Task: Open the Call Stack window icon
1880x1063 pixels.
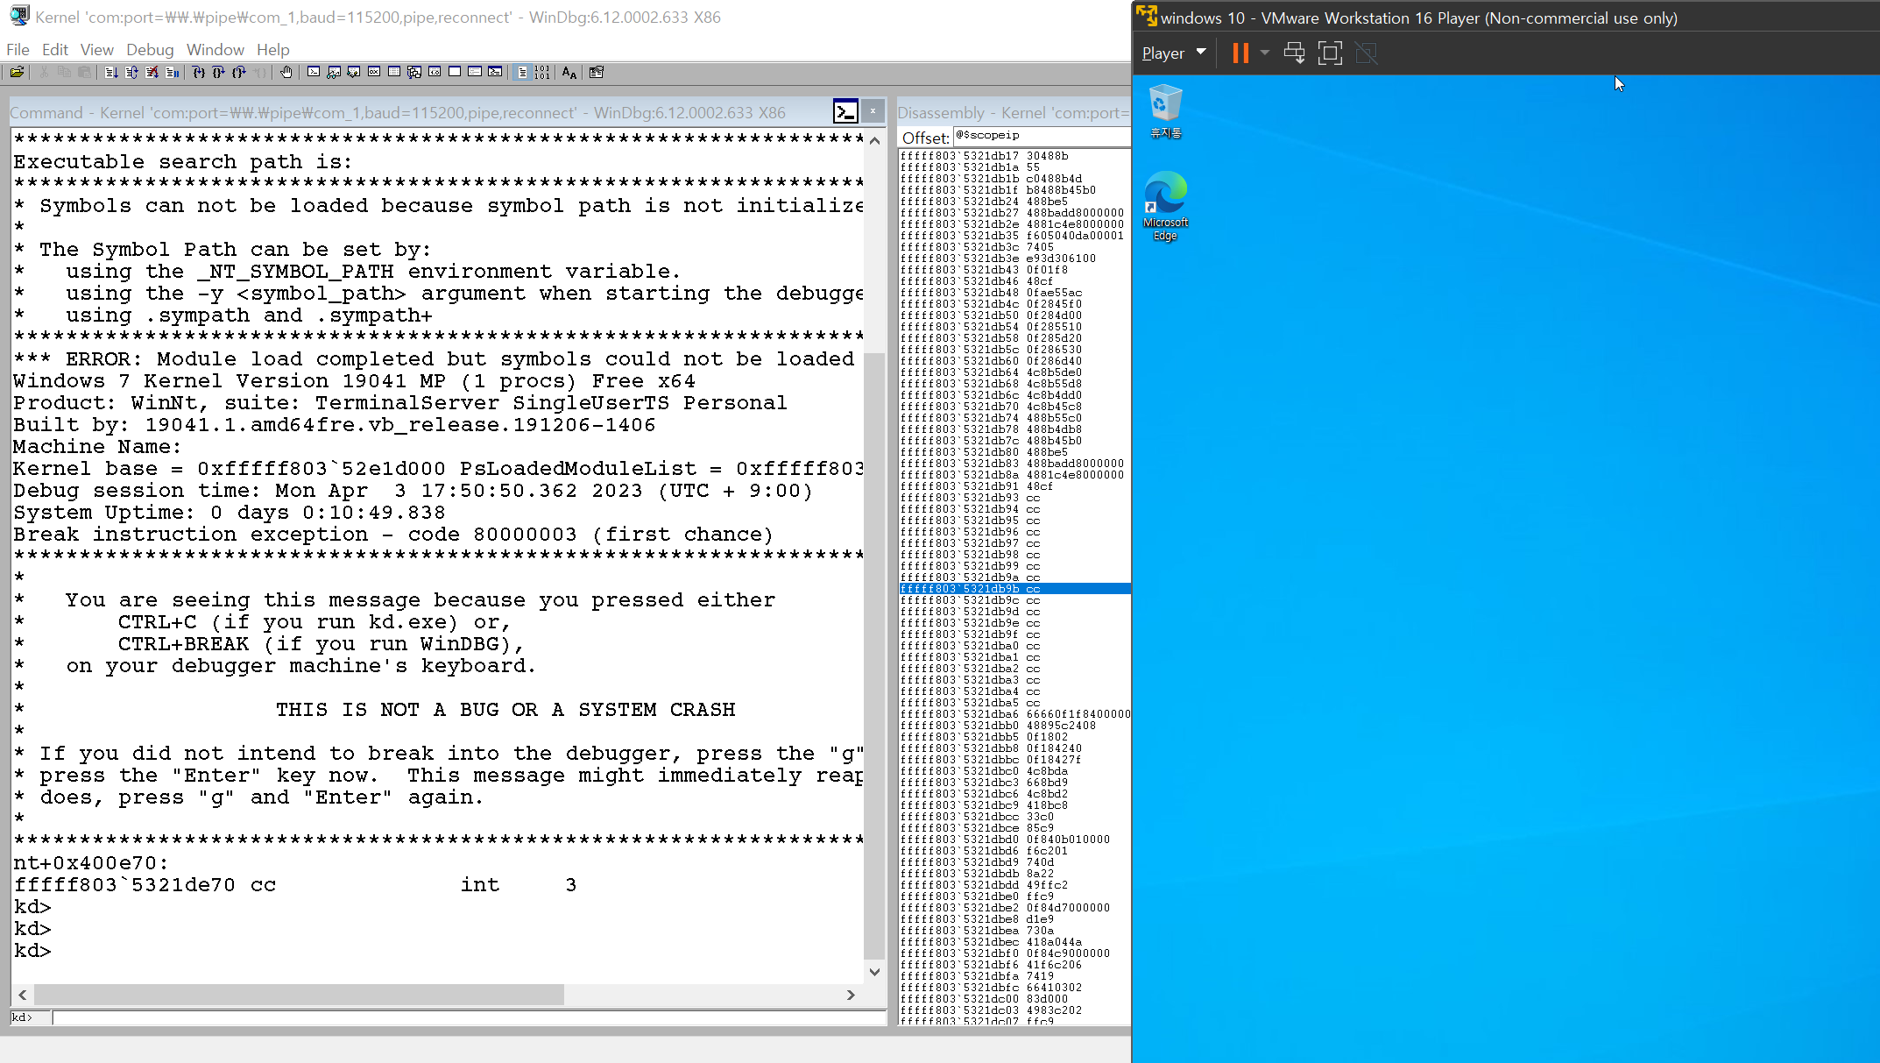Action: click(414, 73)
